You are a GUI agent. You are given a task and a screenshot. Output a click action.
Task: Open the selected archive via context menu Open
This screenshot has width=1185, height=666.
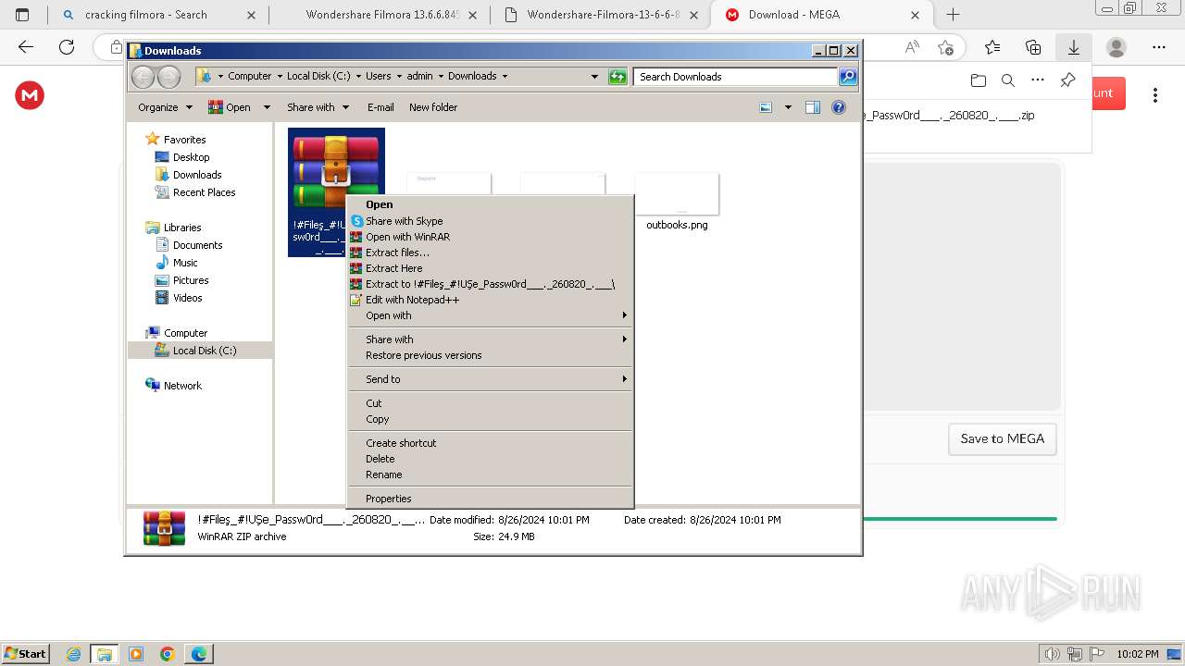coord(379,204)
